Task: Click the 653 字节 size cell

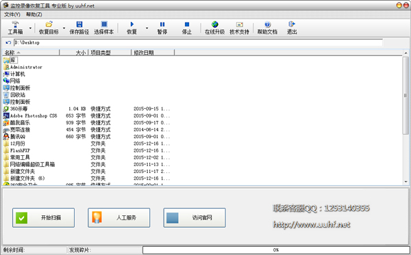Action: (x=76, y=116)
